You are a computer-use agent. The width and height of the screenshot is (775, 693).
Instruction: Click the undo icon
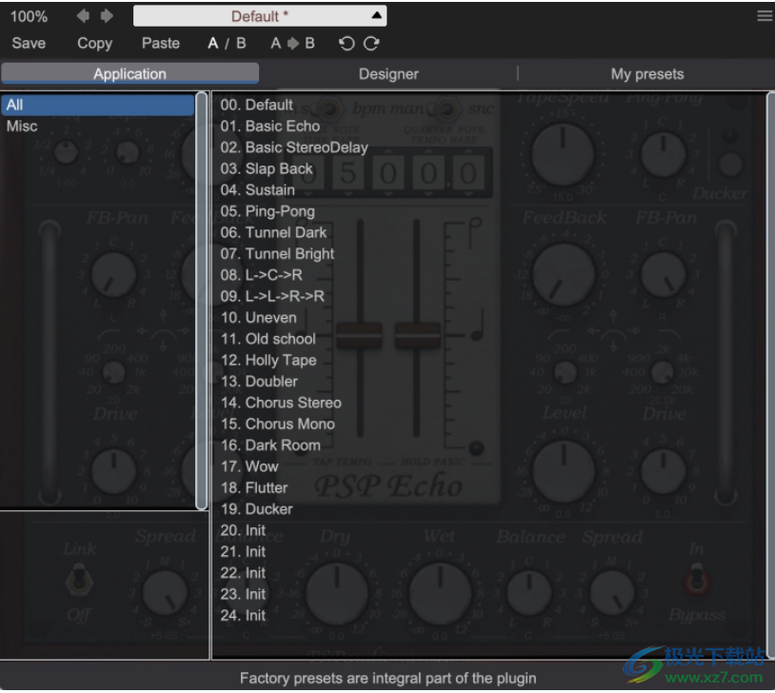(347, 43)
